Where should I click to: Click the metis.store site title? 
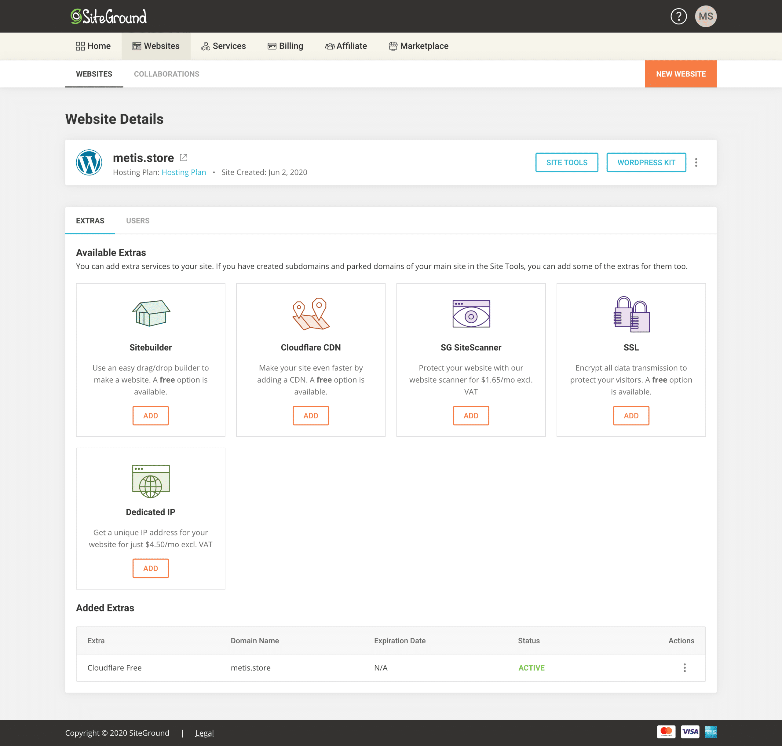click(144, 158)
